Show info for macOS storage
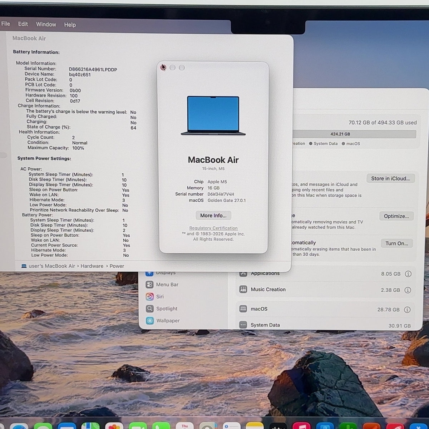This screenshot has height=429, width=429. (x=407, y=310)
